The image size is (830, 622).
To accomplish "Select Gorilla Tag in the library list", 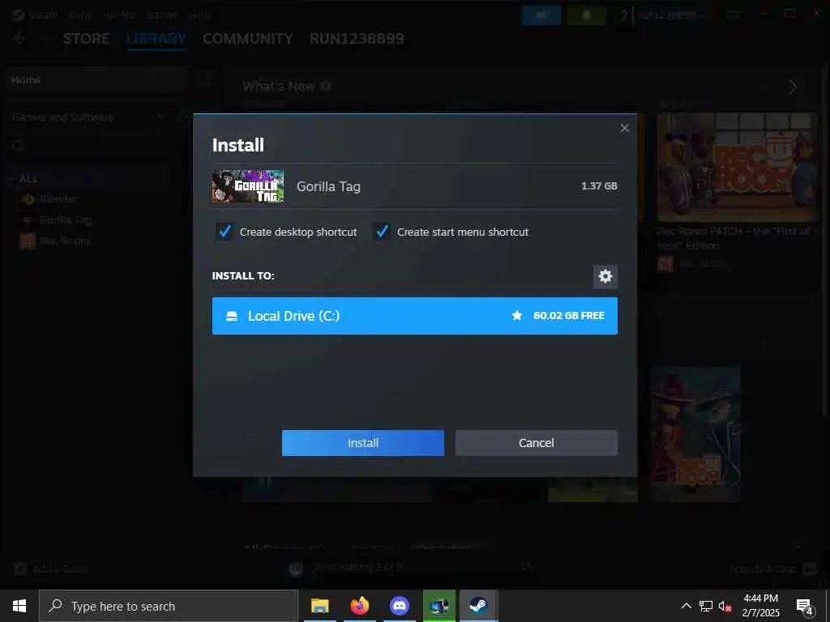I will point(65,220).
